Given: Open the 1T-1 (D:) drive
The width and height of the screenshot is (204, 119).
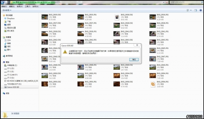Looking at the screenshot, I should 11,68.
